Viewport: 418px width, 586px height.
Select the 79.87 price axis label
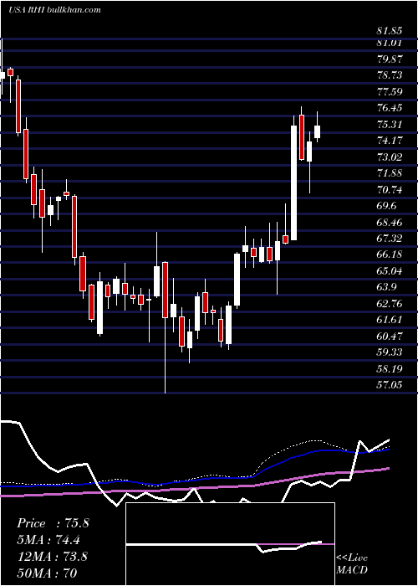pos(390,59)
